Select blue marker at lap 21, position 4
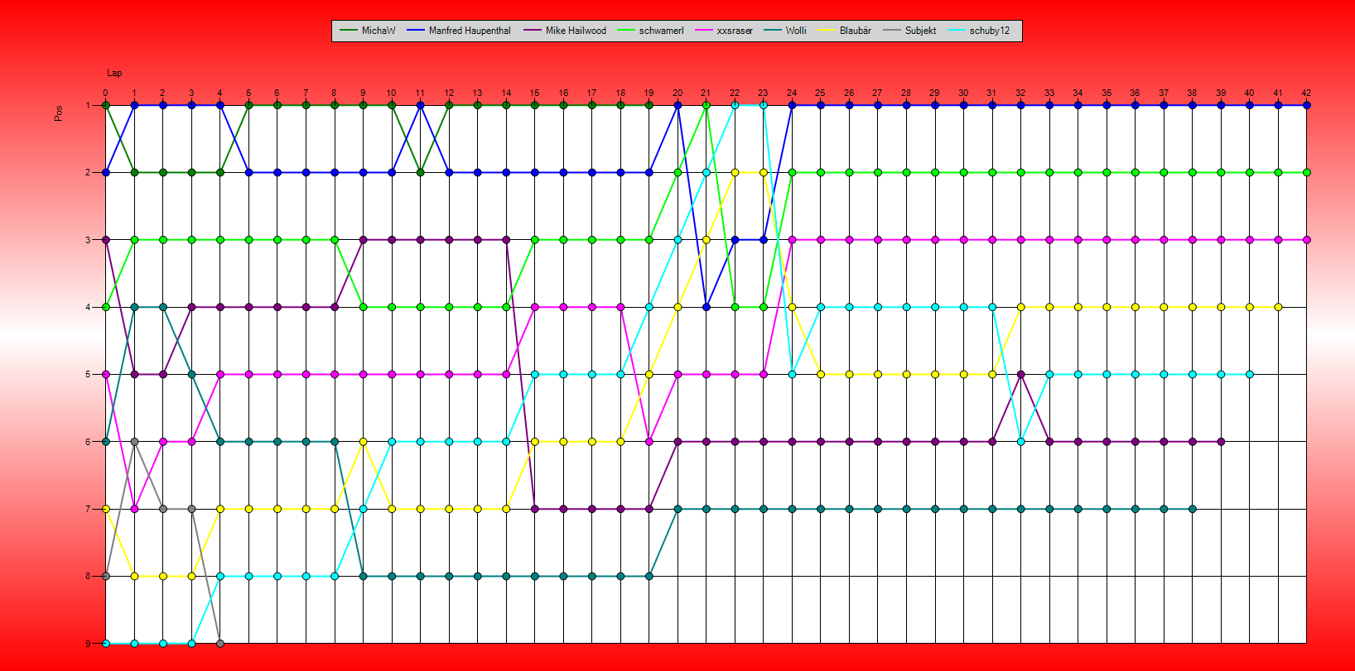This screenshot has height=671, width=1355. pyautogui.click(x=706, y=307)
